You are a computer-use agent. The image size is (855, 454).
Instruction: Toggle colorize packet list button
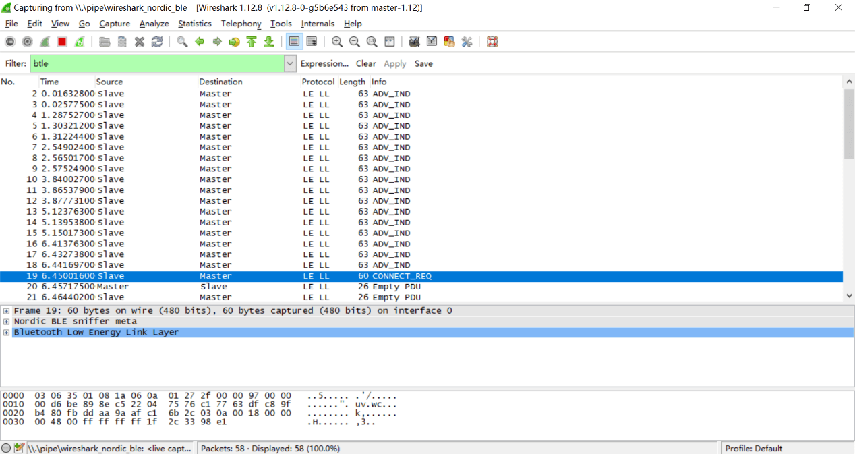294,42
